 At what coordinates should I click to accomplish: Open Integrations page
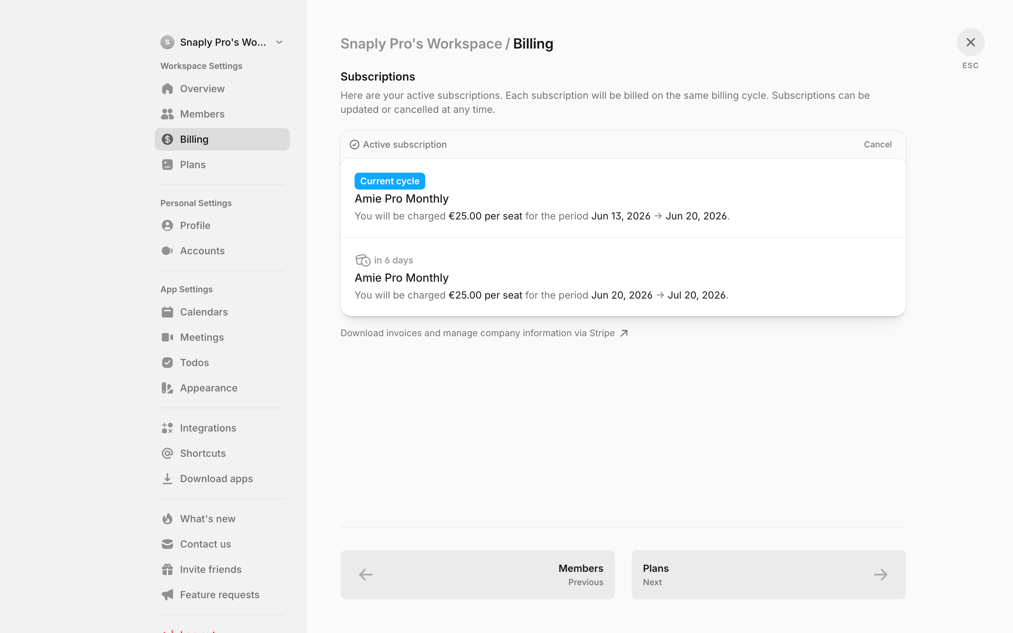tap(222, 428)
